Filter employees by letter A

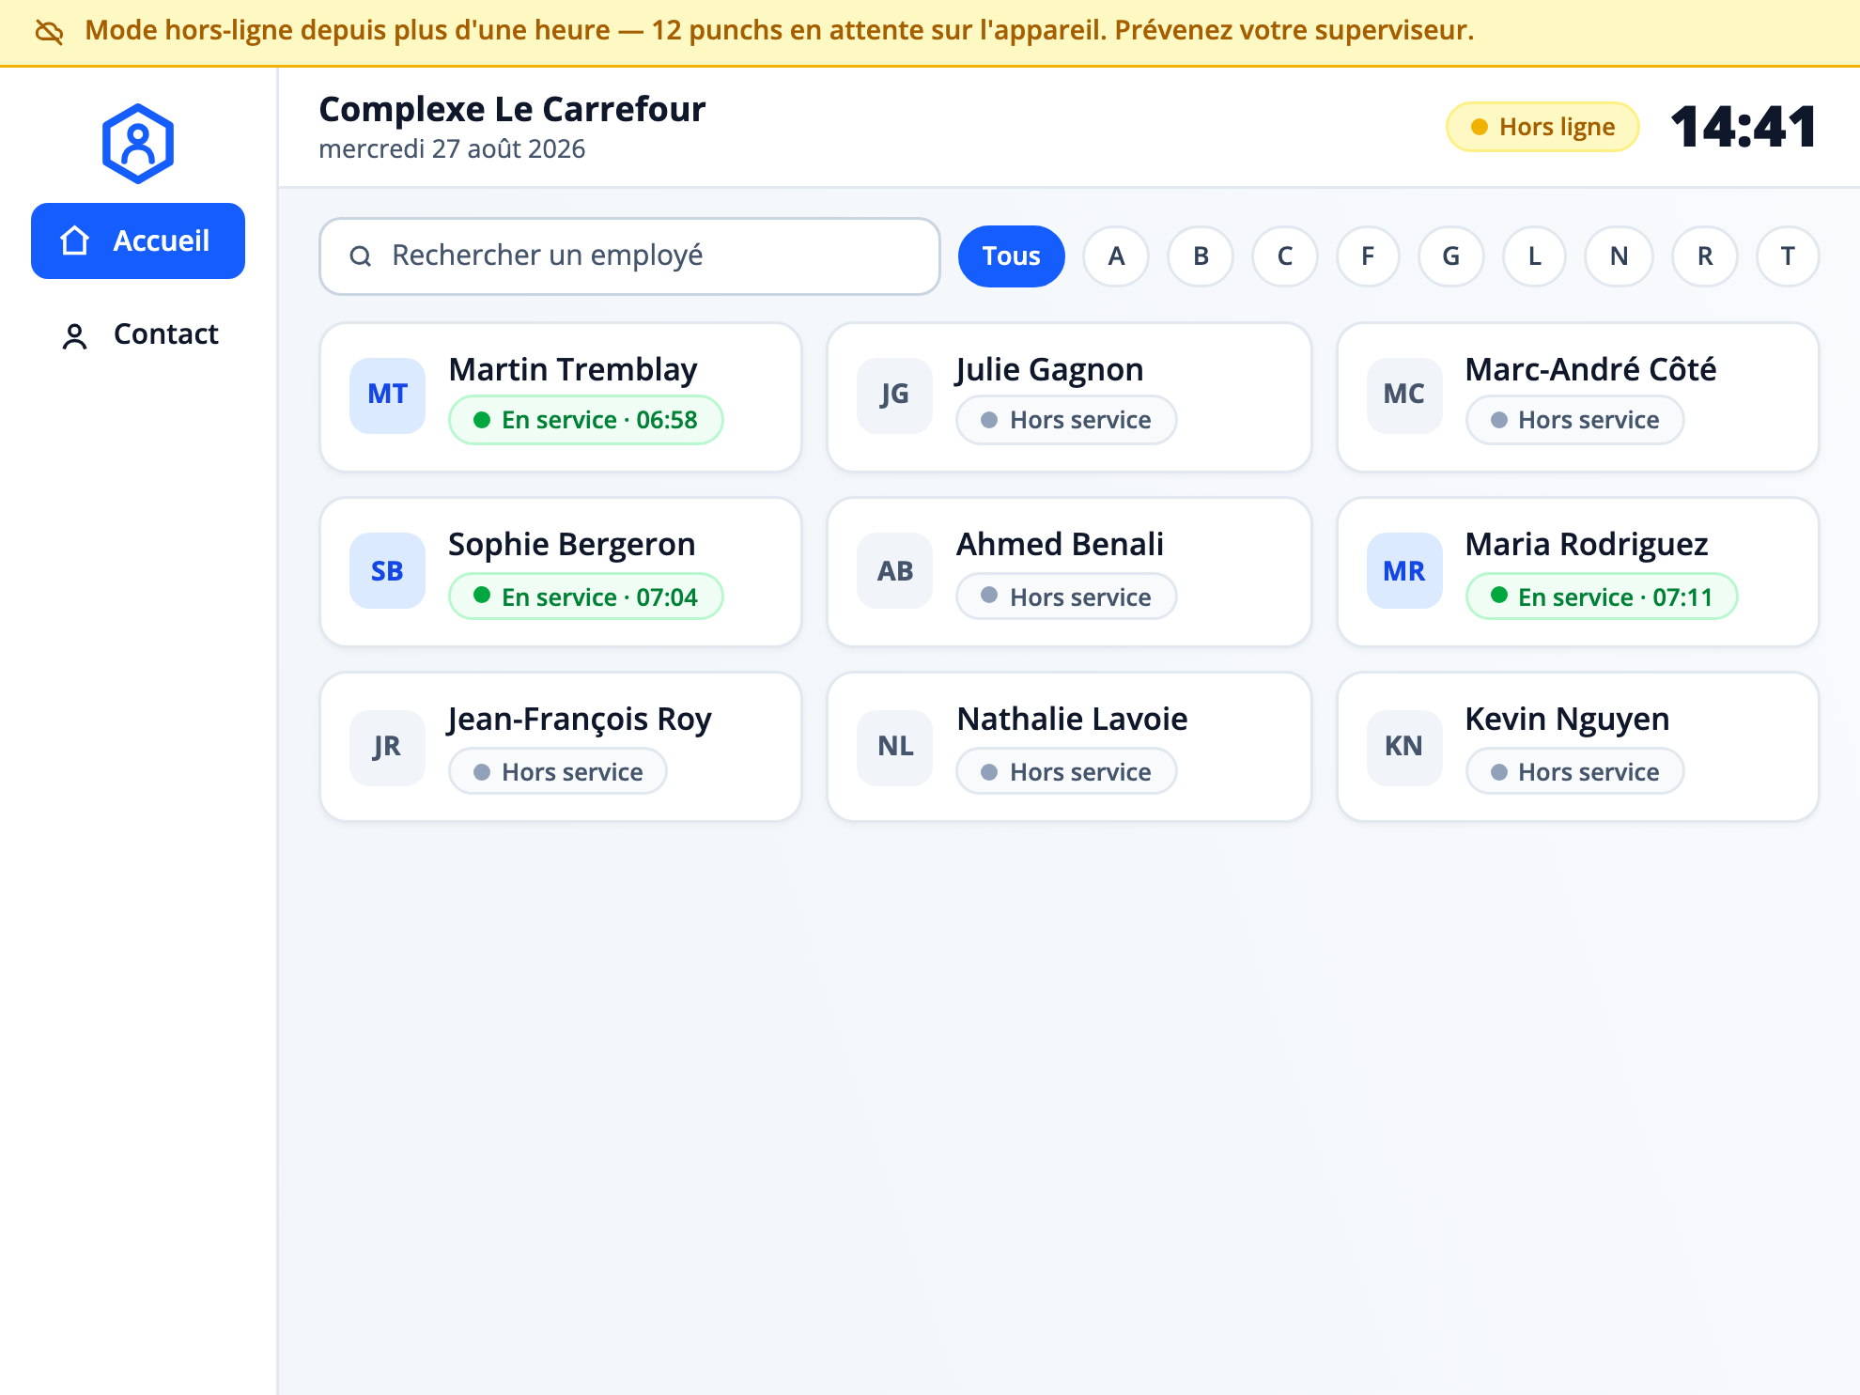coord(1116,256)
